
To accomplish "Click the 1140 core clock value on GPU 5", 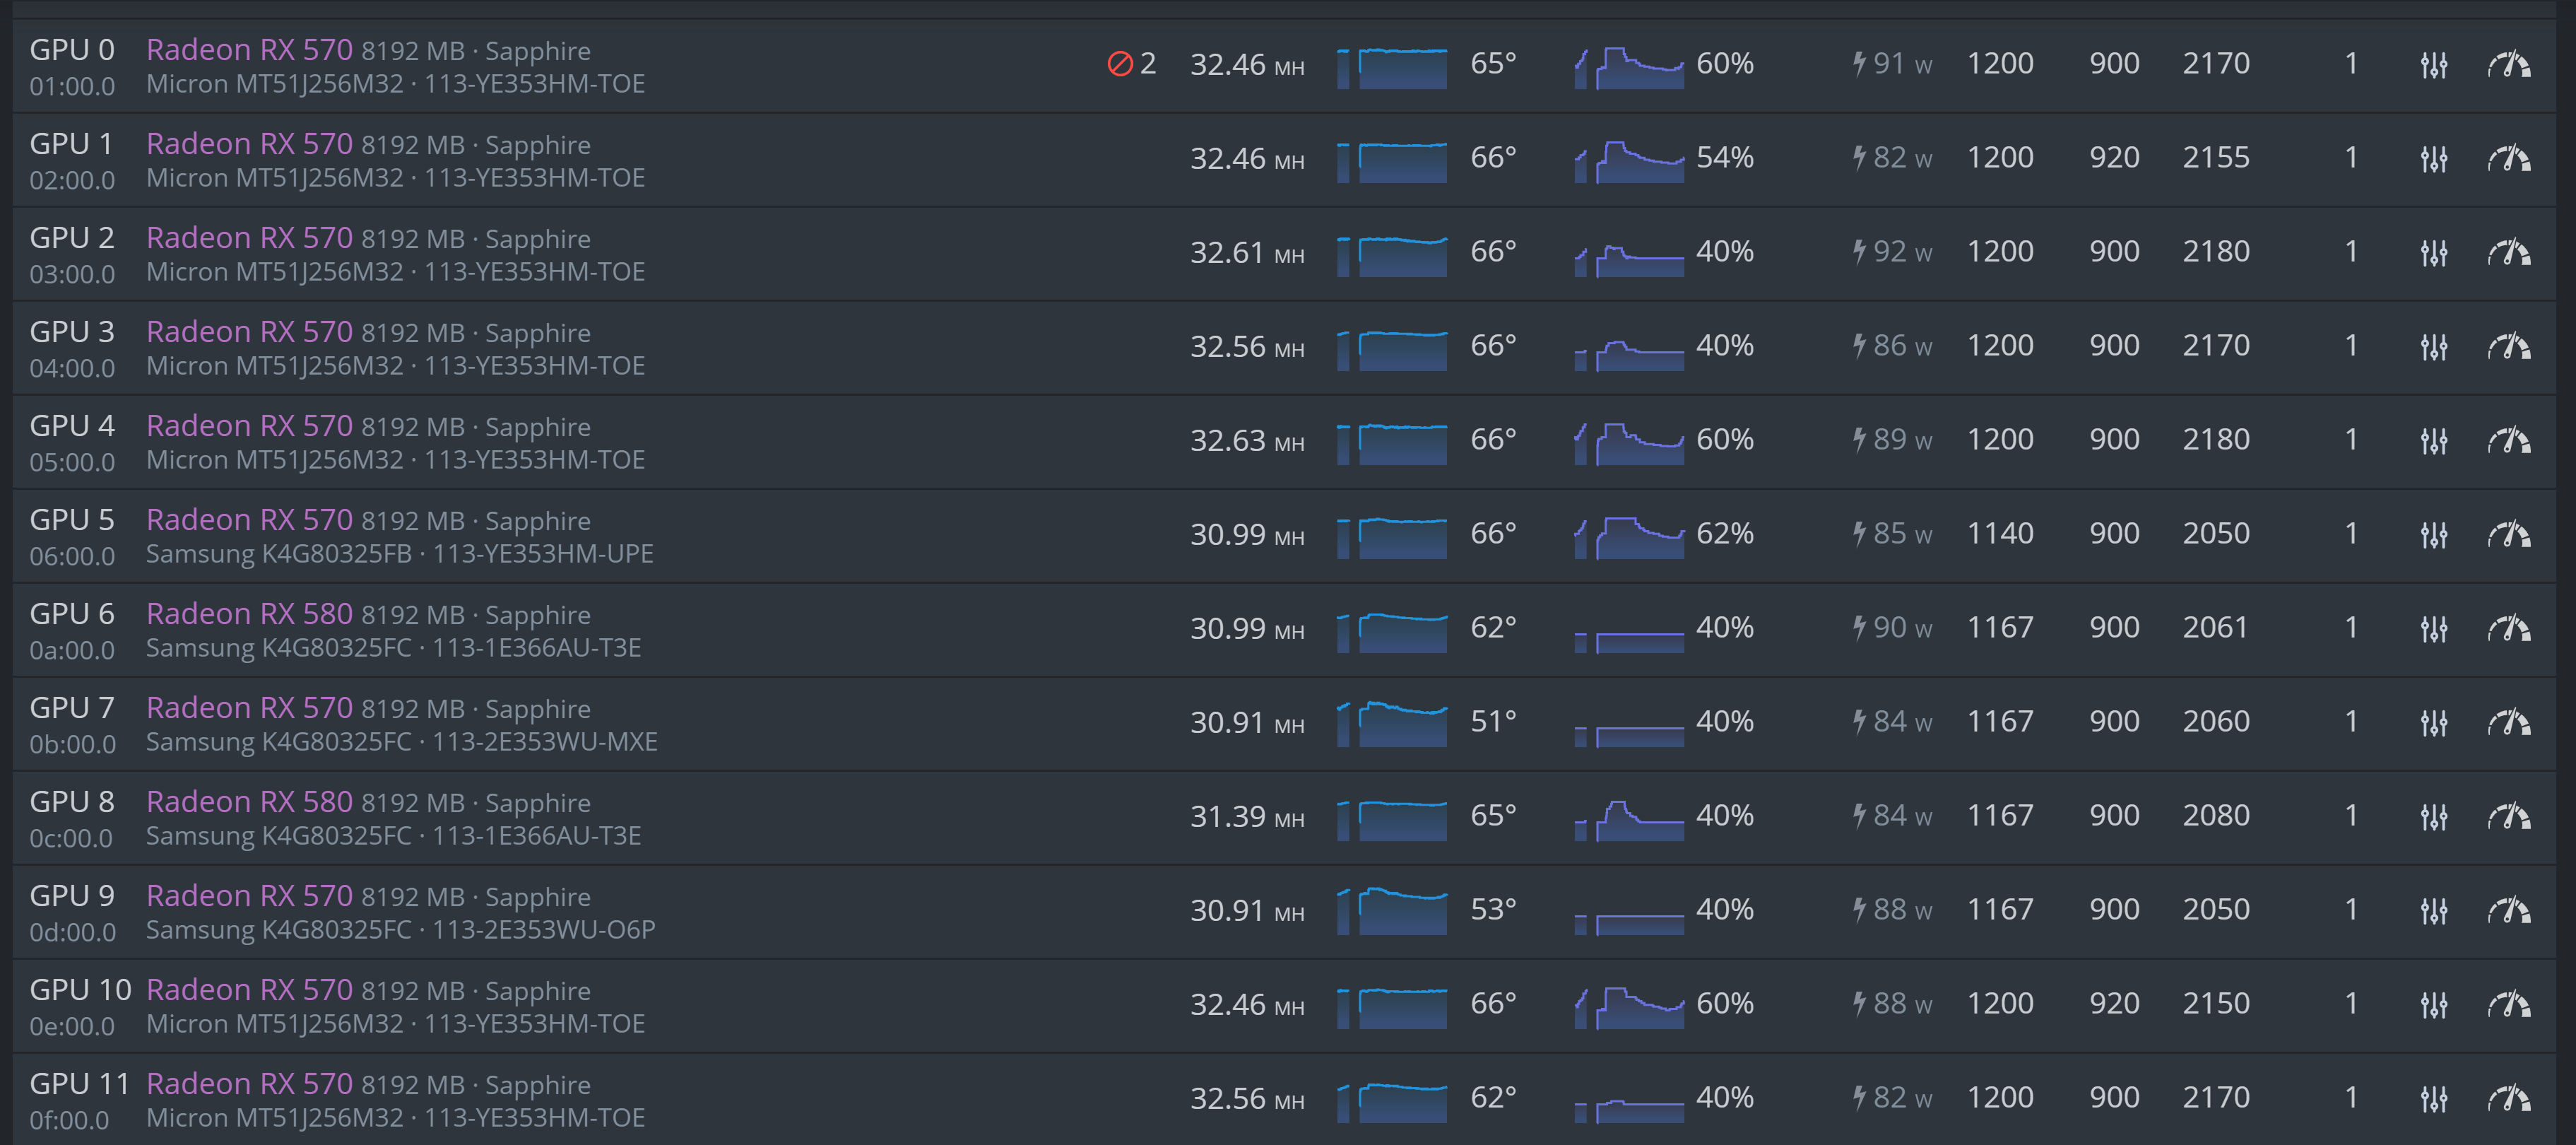I will (2000, 534).
